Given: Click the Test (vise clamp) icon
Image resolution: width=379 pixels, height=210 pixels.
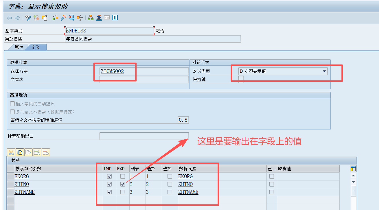Looking at the screenshot, I should [71, 18].
